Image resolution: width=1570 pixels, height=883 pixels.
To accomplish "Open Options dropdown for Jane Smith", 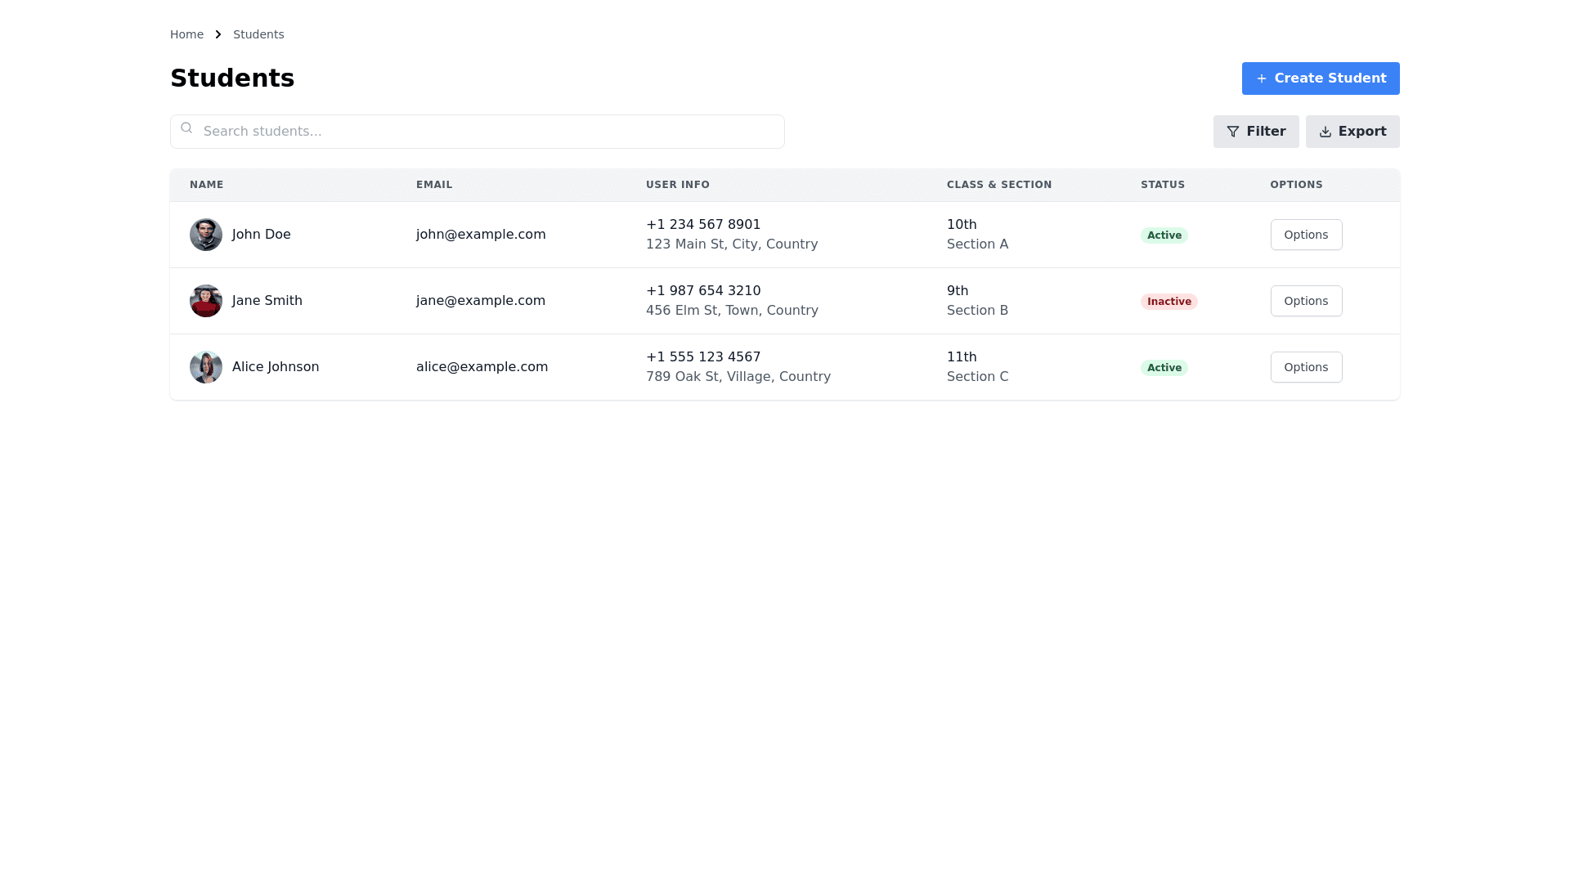I will coord(1306,301).
